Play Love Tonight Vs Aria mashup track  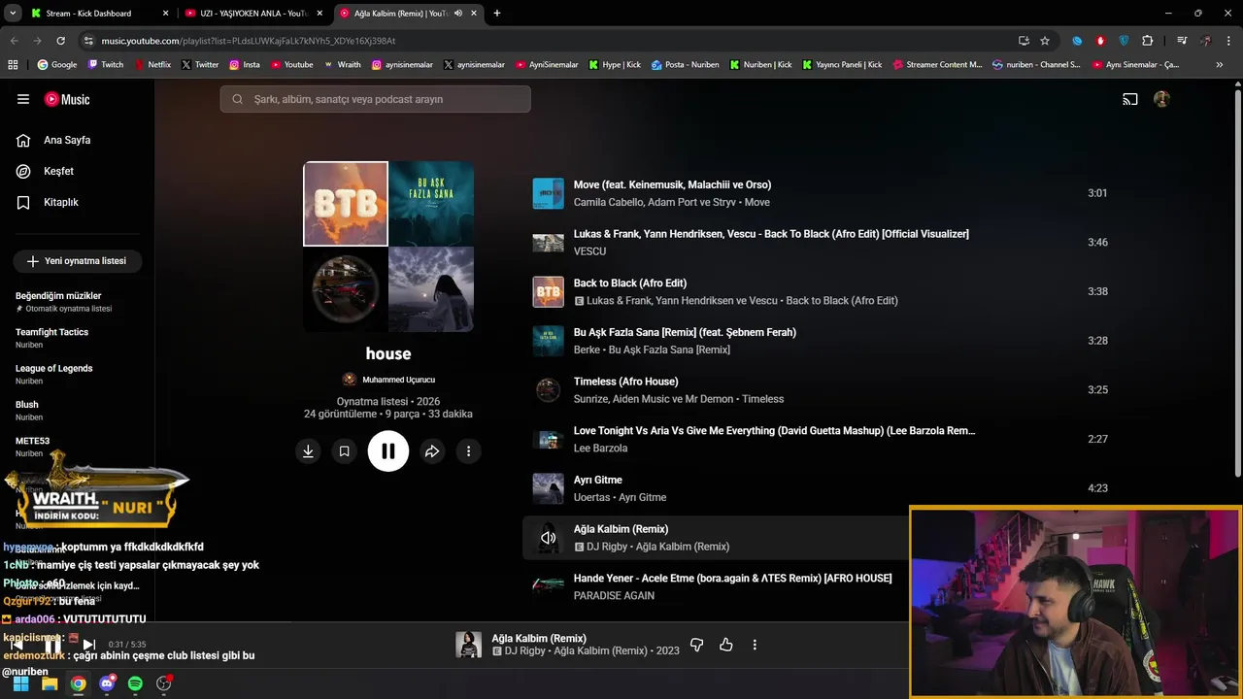774,431
